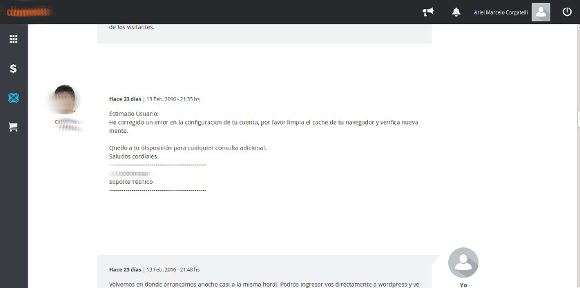
Task: Open Ariel Marcelo Corgatelli account menu
Action: point(501,12)
